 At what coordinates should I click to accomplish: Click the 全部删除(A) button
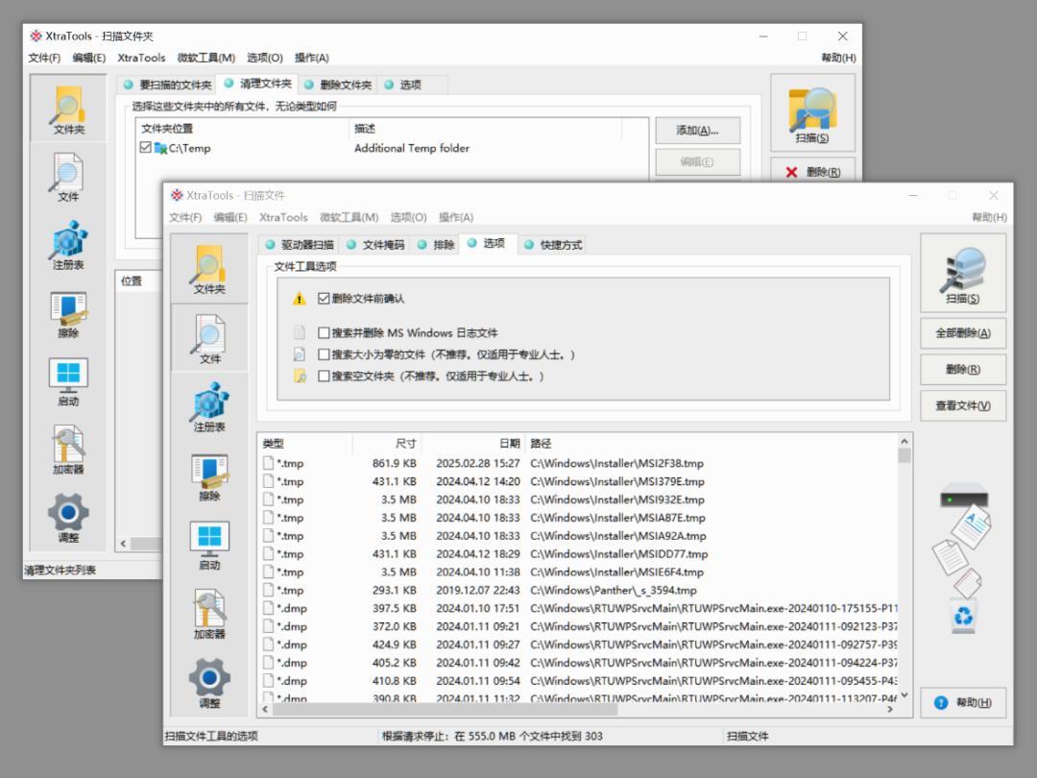pyautogui.click(x=963, y=333)
